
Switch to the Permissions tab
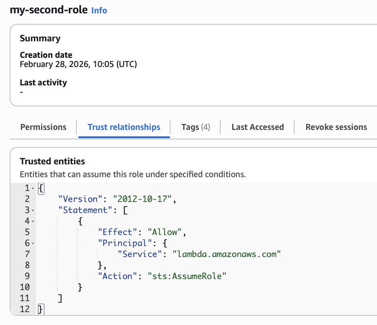43,127
